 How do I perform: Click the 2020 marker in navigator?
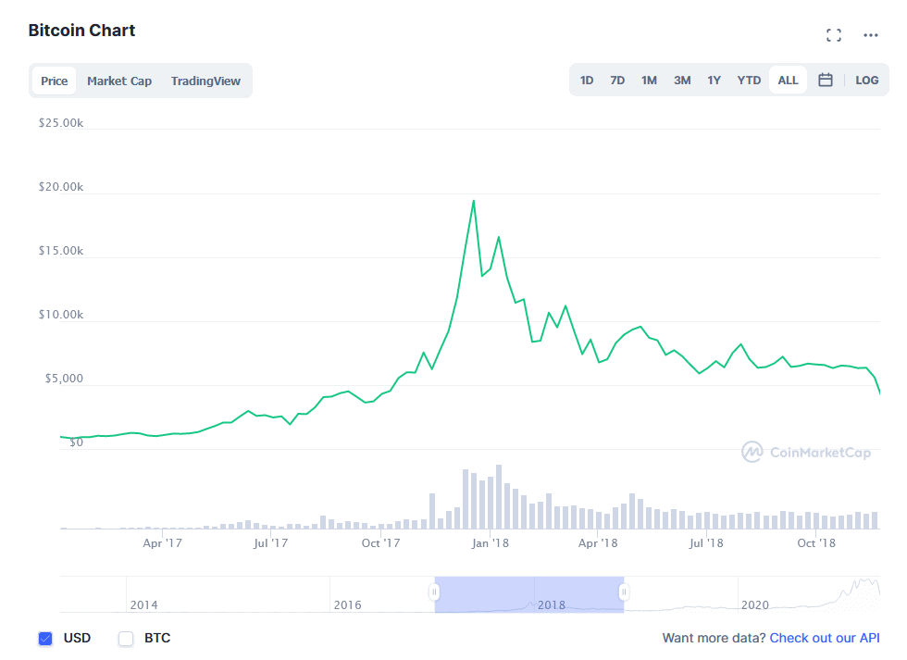coord(755,605)
